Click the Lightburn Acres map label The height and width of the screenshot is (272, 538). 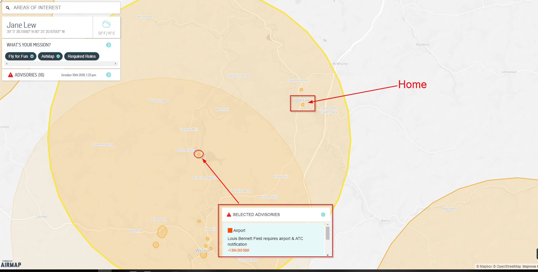238,76
